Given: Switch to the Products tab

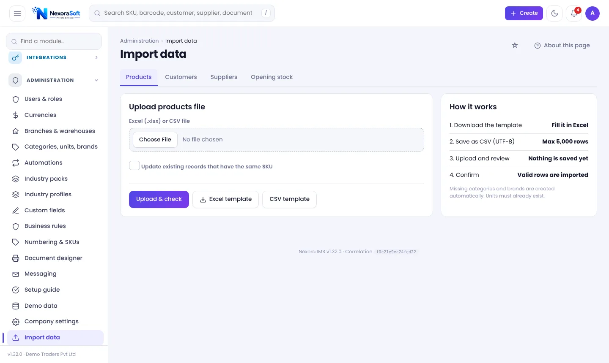Looking at the screenshot, I should 139,77.
